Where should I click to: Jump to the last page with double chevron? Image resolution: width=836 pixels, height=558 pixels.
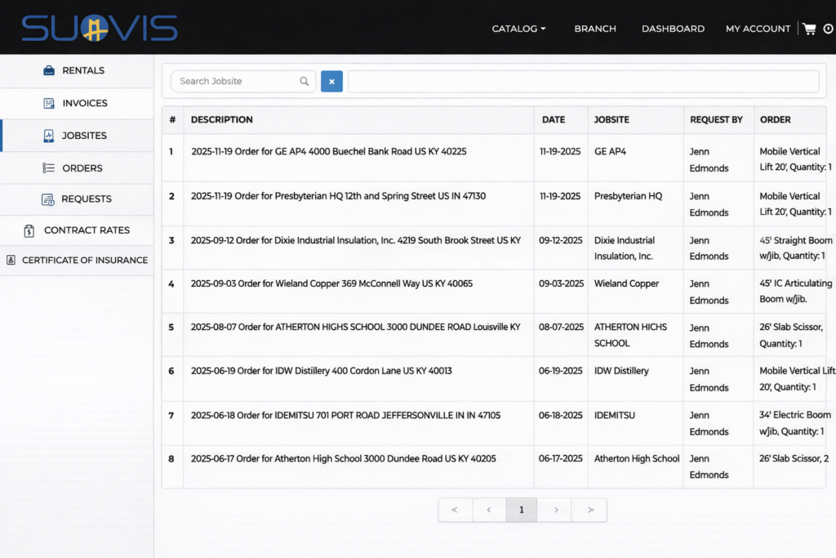click(589, 509)
